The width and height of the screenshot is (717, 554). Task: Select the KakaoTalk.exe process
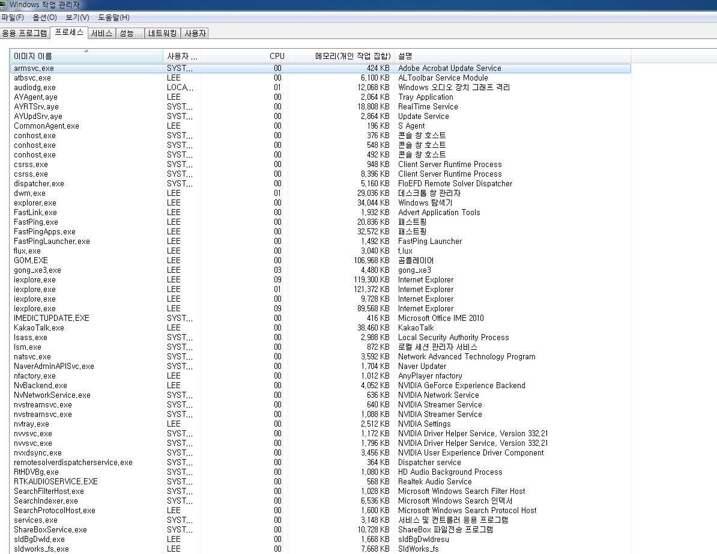point(38,327)
